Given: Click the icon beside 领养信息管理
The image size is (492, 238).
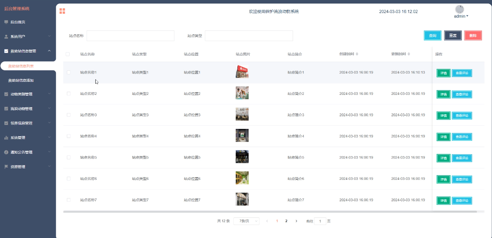Looking at the screenshot, I should (x=6, y=123).
